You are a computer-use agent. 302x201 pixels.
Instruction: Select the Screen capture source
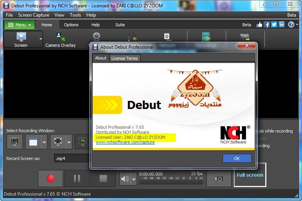21,39
